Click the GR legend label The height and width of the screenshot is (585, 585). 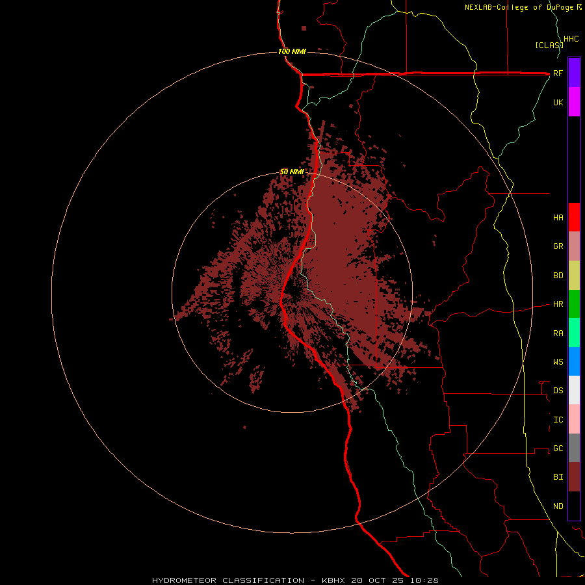coord(558,246)
